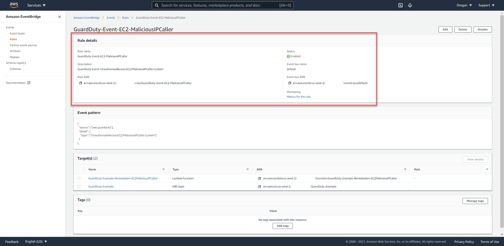Click the search magnifier icon
This screenshot has width=504, height=246.
click(157, 5)
